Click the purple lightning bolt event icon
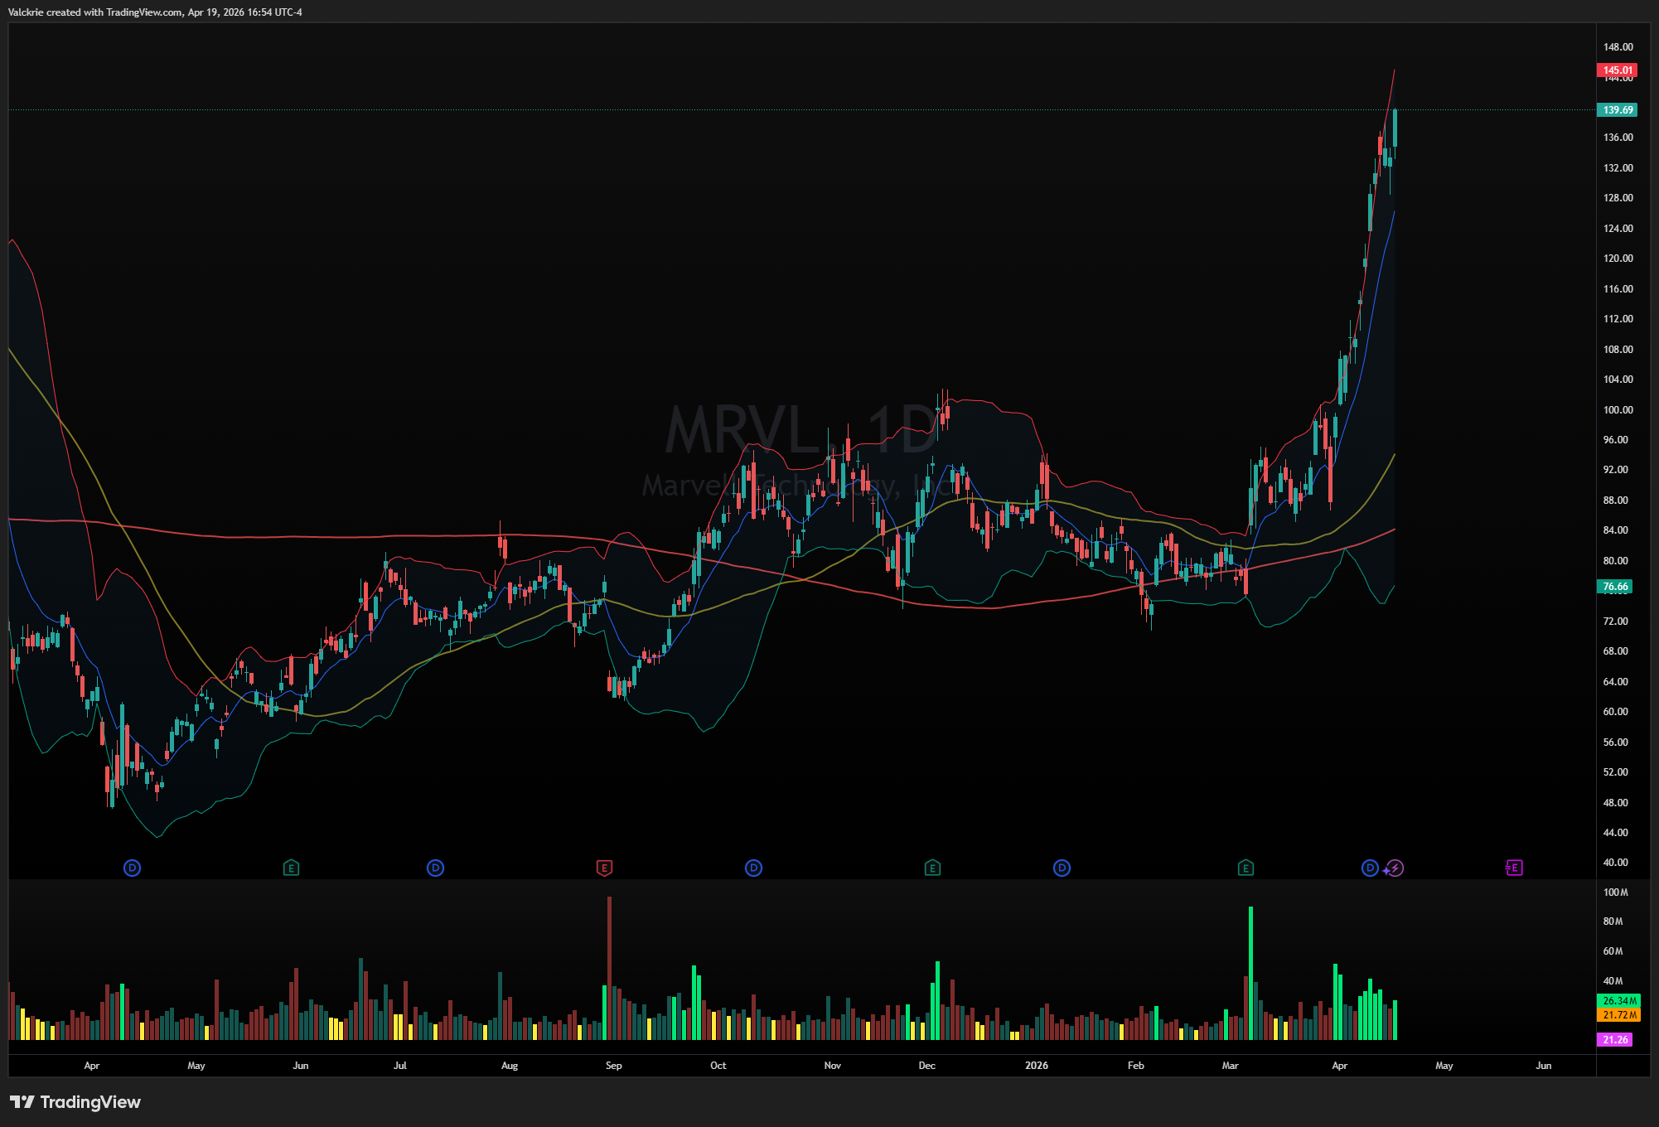This screenshot has width=1659, height=1127. tap(1395, 868)
